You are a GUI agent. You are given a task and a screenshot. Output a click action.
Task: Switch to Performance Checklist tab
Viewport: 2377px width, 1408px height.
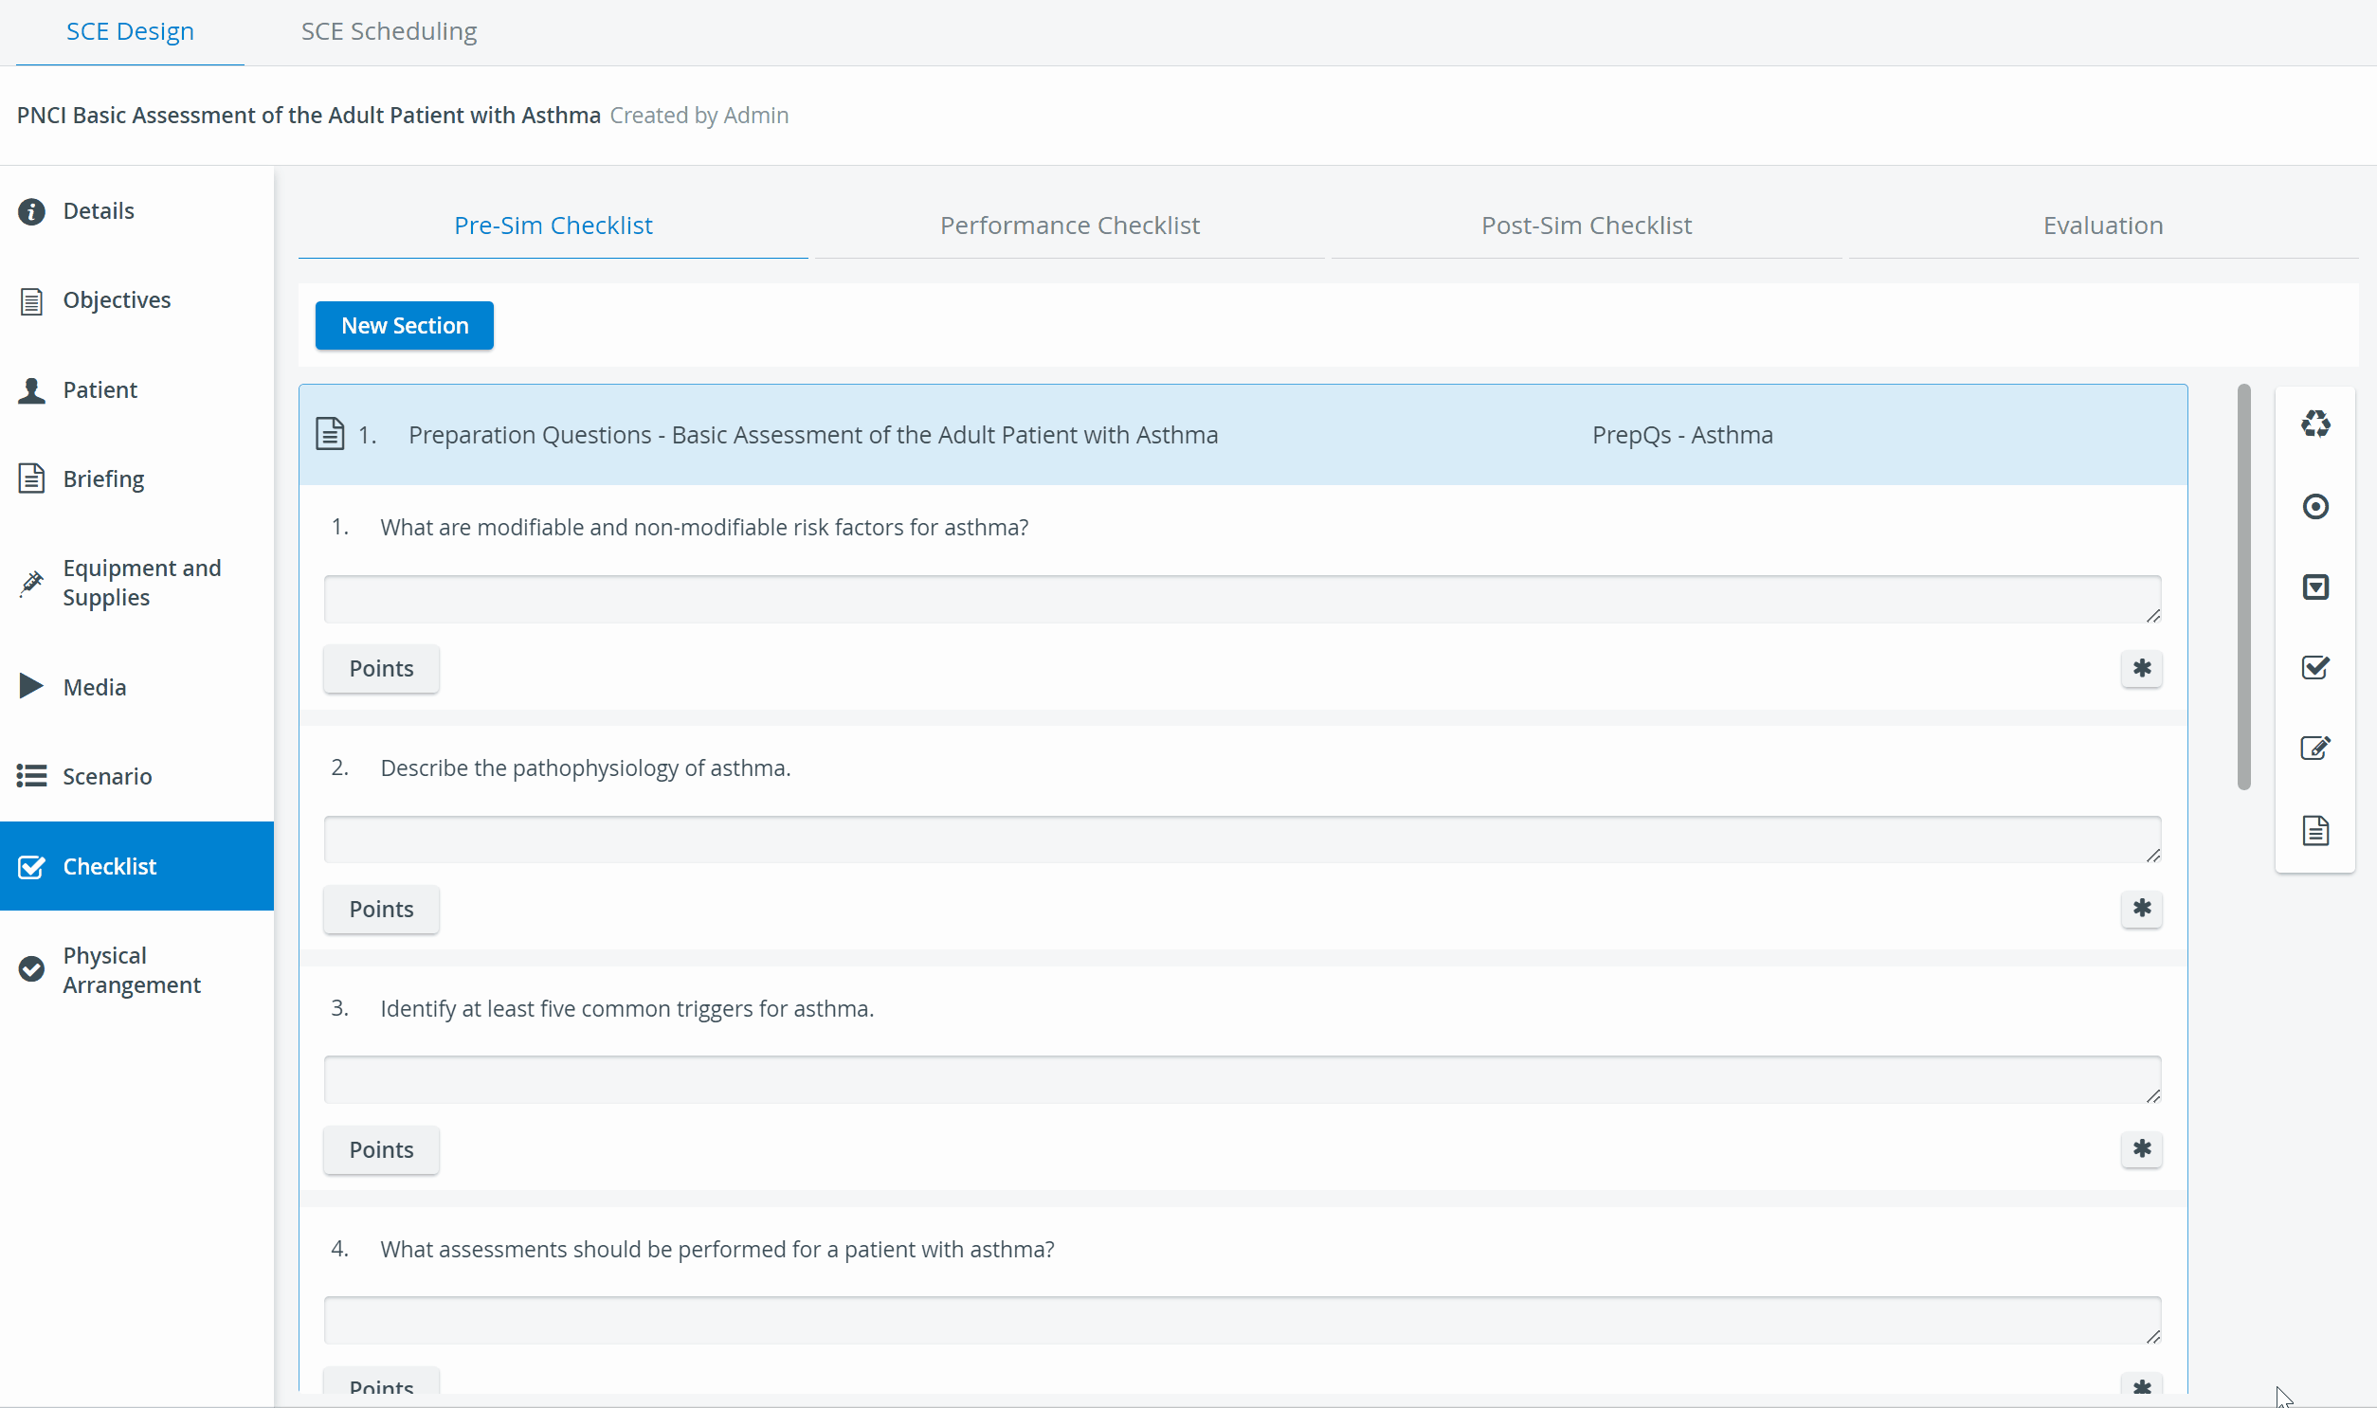[1069, 226]
